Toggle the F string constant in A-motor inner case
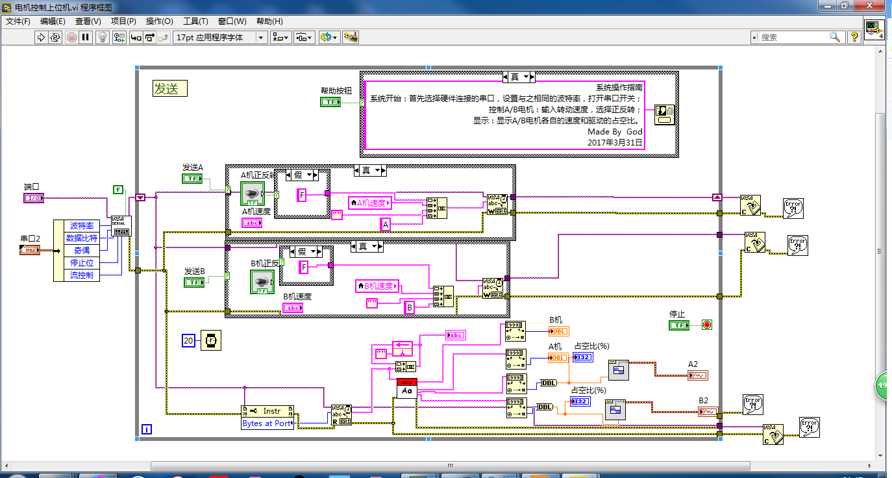The width and height of the screenshot is (892, 478). tap(302, 194)
